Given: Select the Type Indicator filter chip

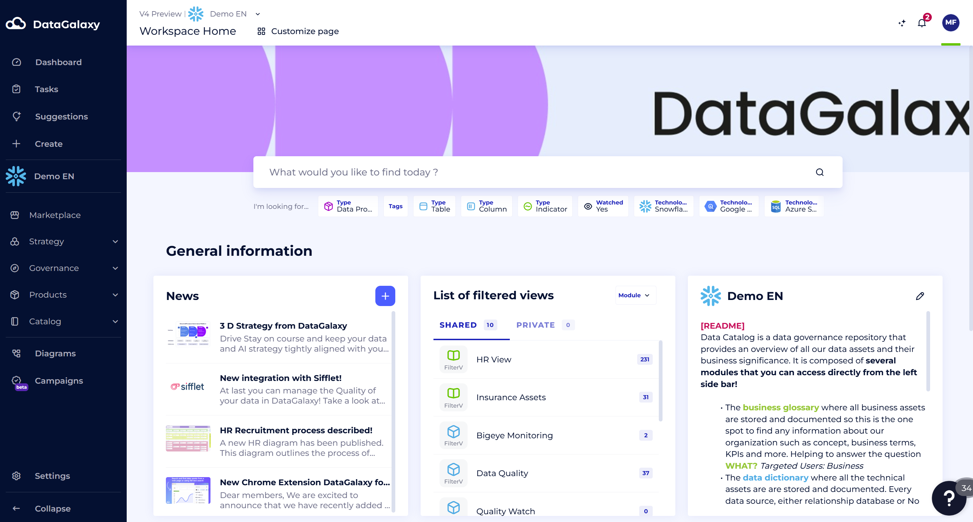Looking at the screenshot, I should point(545,206).
